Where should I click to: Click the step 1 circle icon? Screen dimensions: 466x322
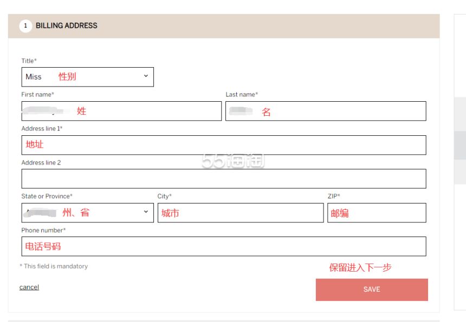[x=25, y=26]
